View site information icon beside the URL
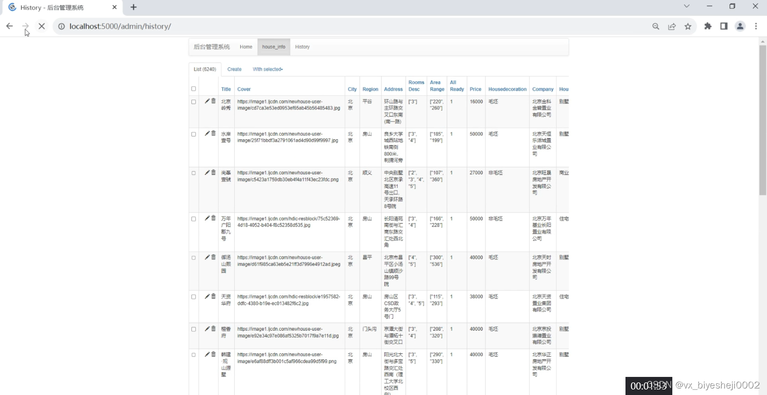The image size is (767, 395). (x=61, y=26)
